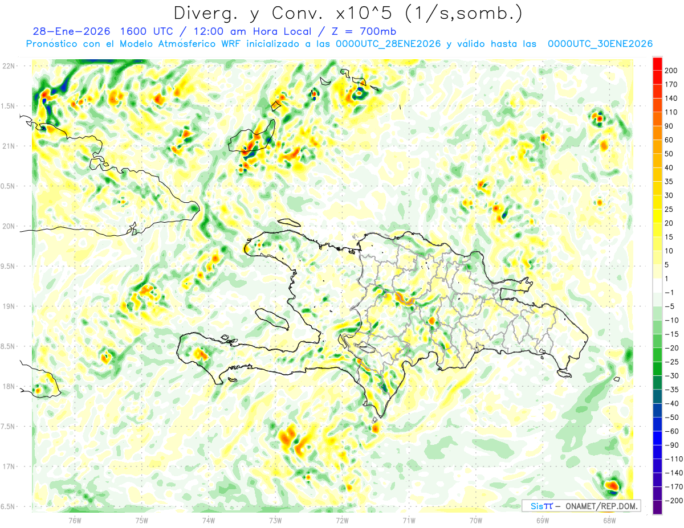The height and width of the screenshot is (528, 684).
Task: Click the -40 color bar value
Action: pos(672,404)
